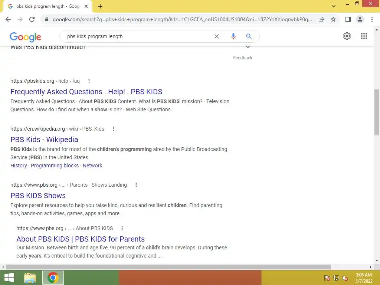Click the scroll up arrow
The width and height of the screenshot is (380, 285).
coord(377,30)
